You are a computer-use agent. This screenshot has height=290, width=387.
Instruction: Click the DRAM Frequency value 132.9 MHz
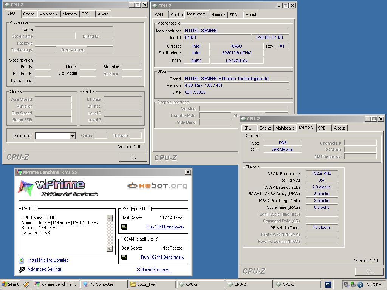(322, 173)
